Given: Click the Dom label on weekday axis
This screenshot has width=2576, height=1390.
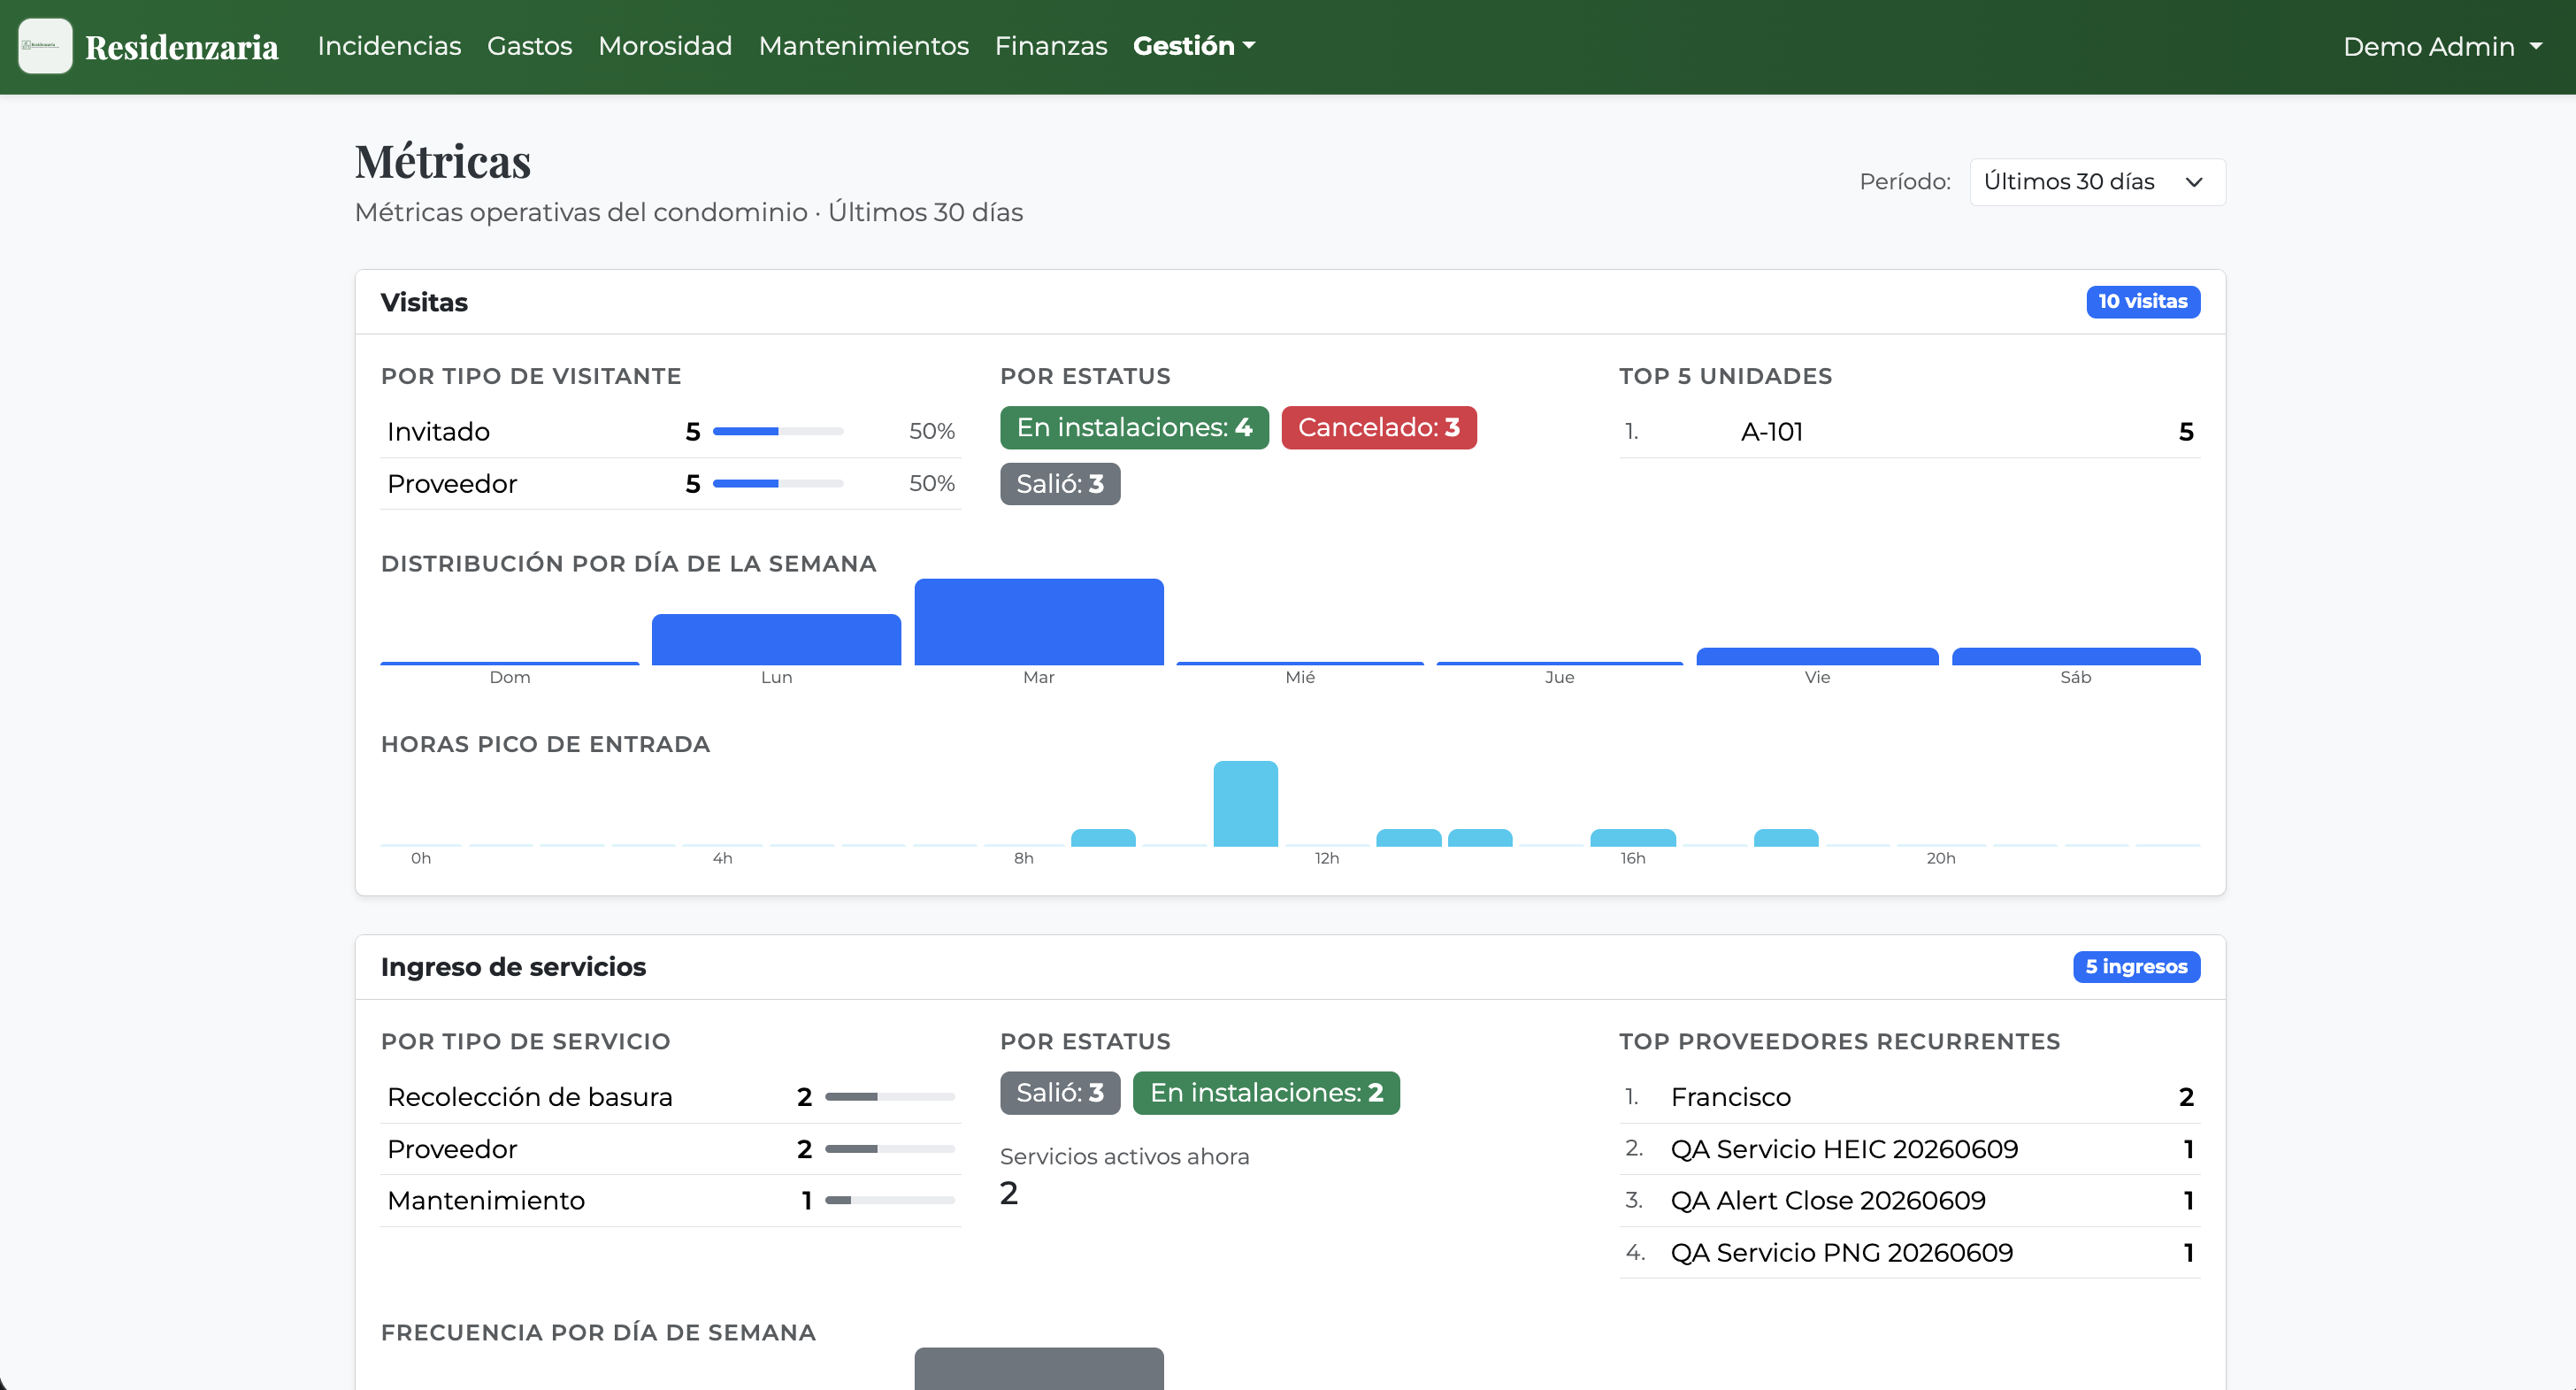Looking at the screenshot, I should [509, 677].
